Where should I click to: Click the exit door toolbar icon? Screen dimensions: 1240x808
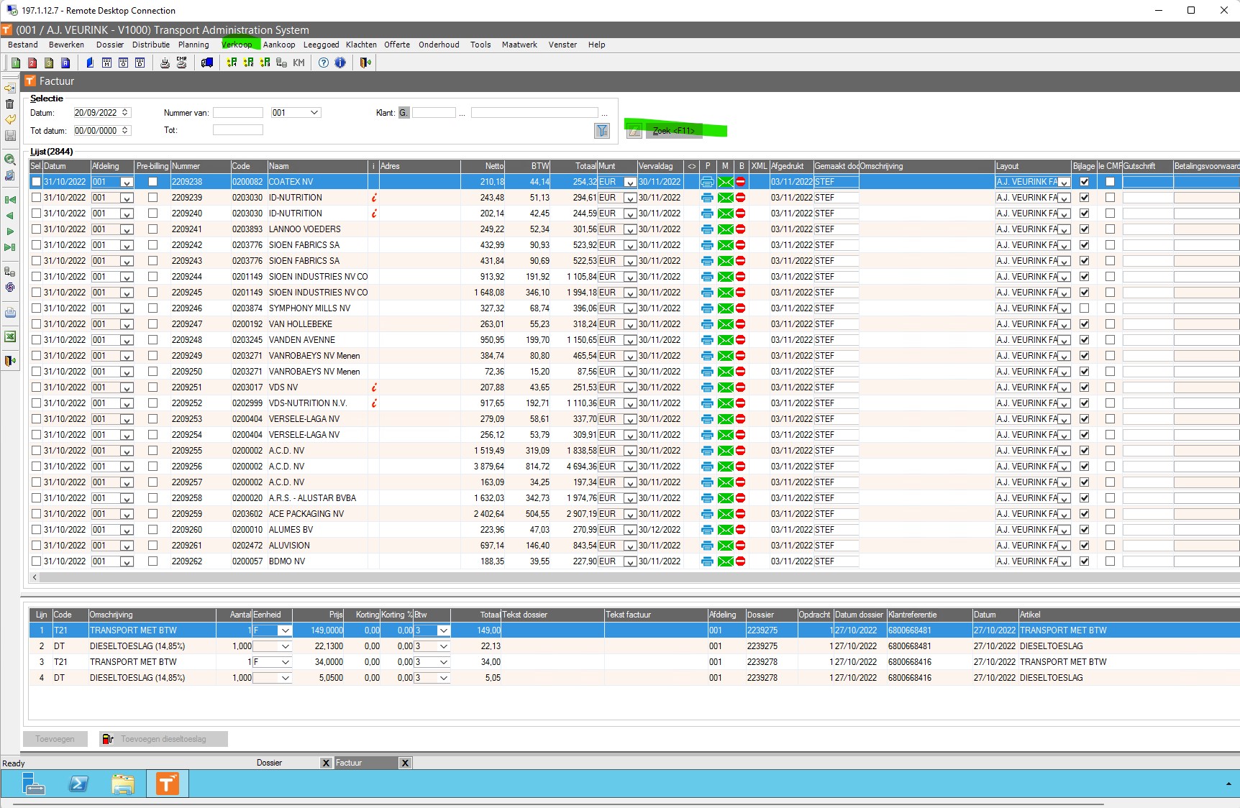coord(365,63)
